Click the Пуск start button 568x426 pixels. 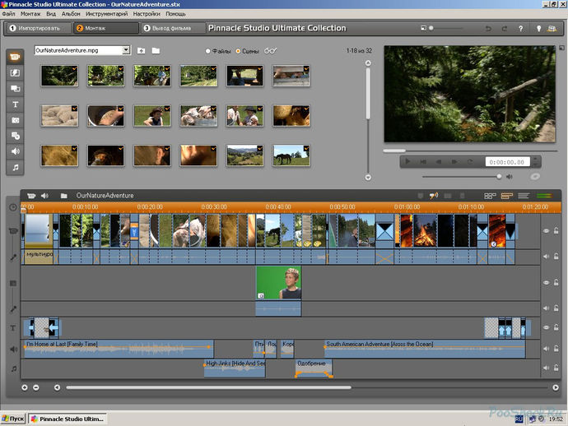click(x=13, y=419)
